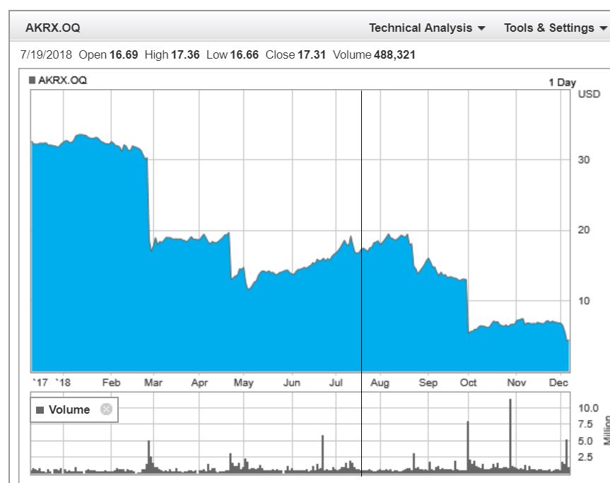
Task: Click the AKRX.OQ ticker title
Action: pyautogui.click(x=52, y=28)
